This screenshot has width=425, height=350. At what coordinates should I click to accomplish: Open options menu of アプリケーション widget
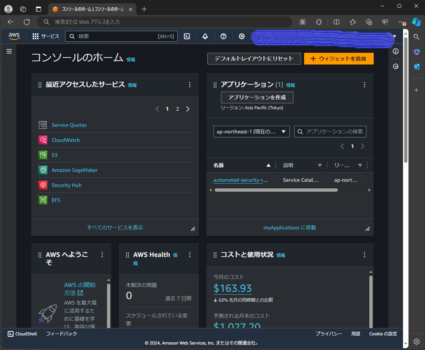point(364,85)
